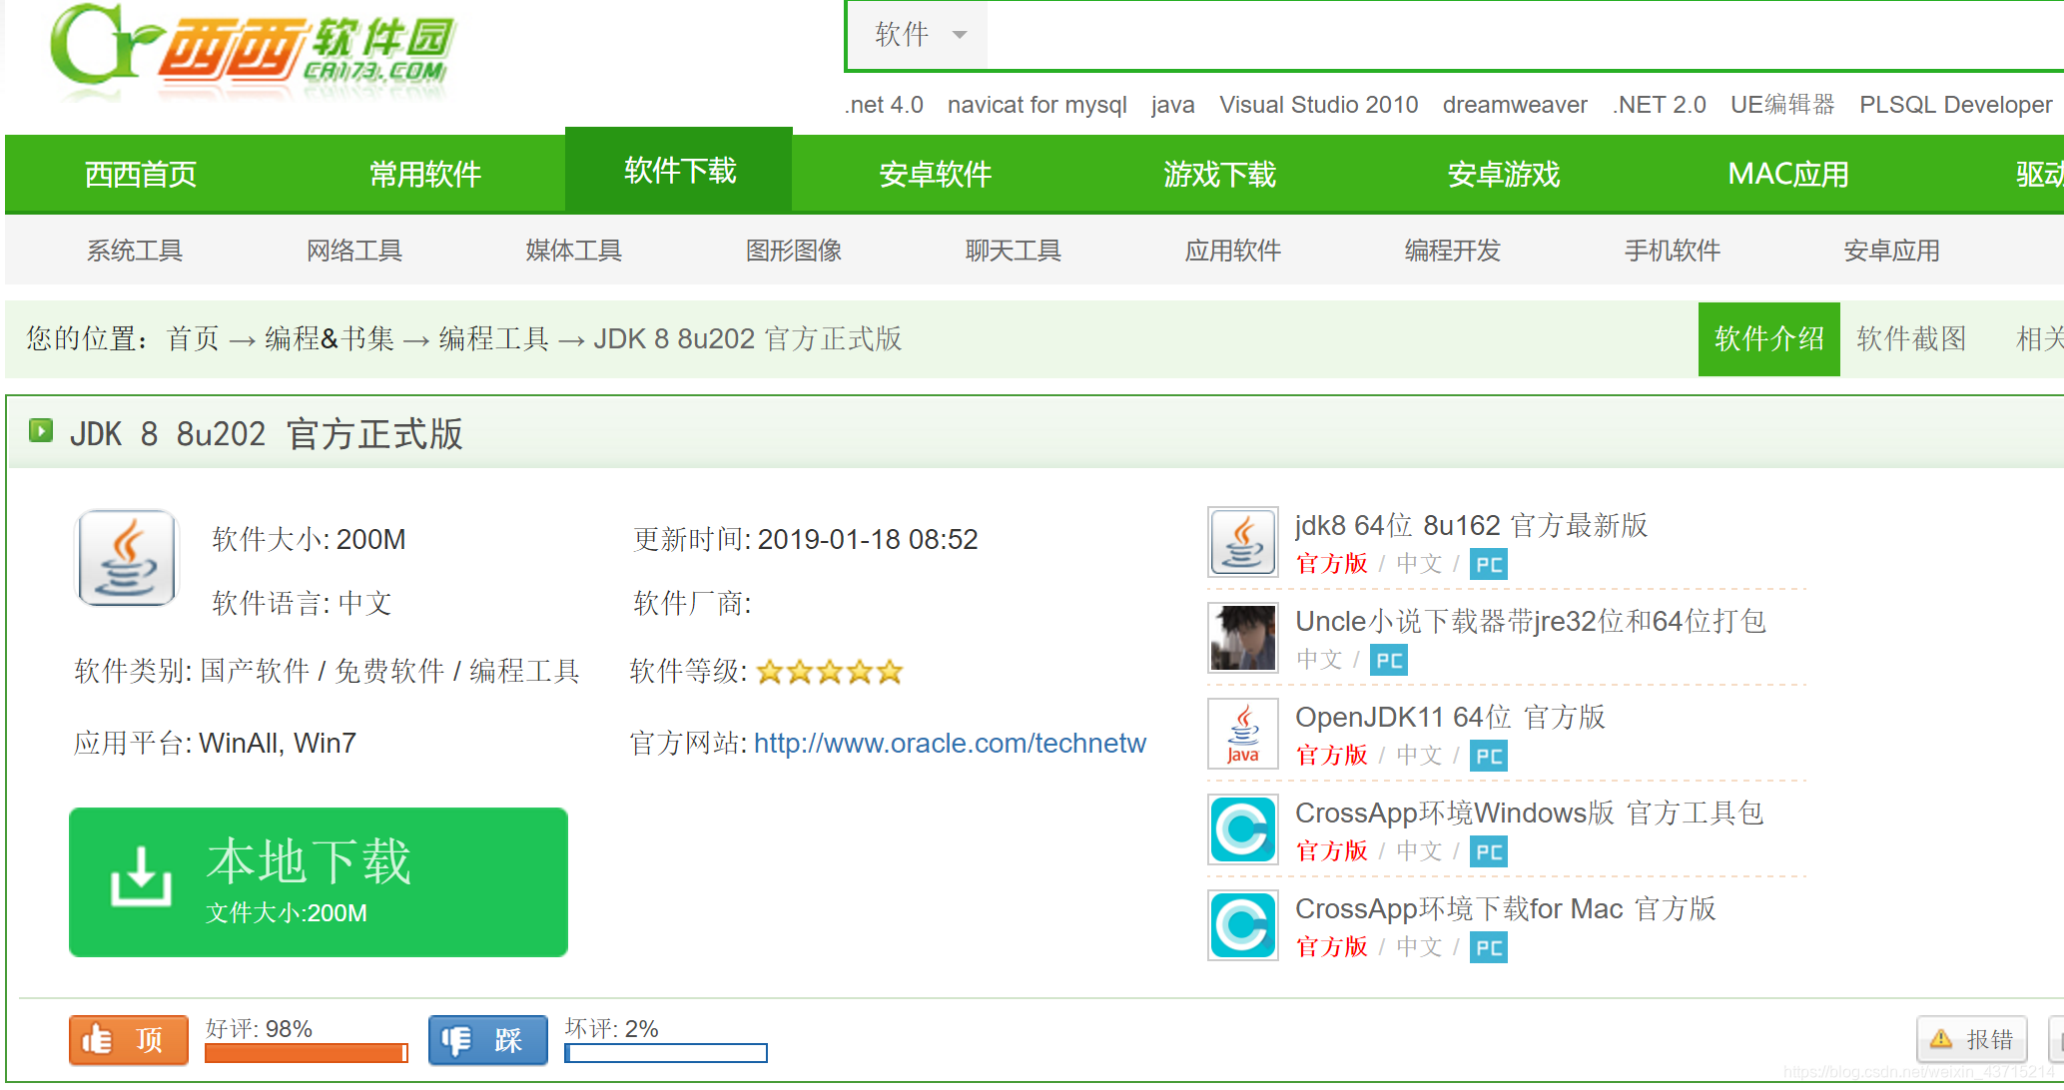Click into the search text field

1498,35
